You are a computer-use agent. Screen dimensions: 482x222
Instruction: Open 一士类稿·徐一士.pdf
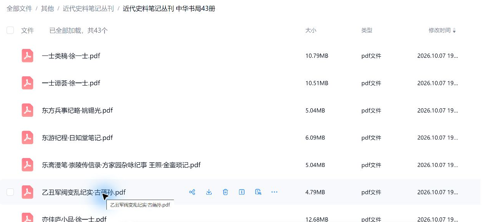point(71,56)
